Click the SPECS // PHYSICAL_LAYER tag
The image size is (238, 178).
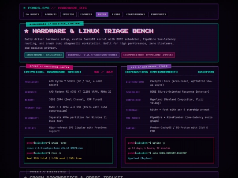click(49, 67)
